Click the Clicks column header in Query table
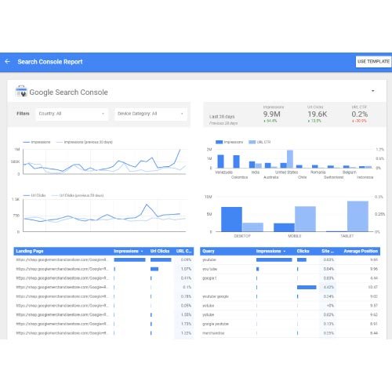Image resolution: width=392 pixels, height=392 pixels. pyautogui.click(x=303, y=251)
